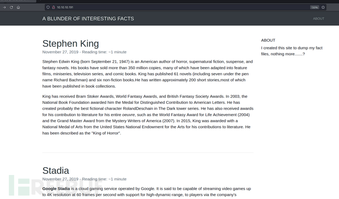
Task: Click the text 'Stephen Edwin King (born September 21, 1947)'
Action: pyautogui.click(x=86, y=62)
